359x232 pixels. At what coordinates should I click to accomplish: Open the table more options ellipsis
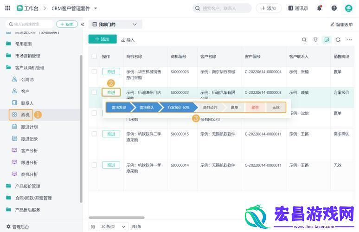coord(349,39)
